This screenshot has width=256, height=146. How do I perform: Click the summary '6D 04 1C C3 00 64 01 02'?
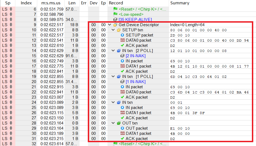pos(198,77)
